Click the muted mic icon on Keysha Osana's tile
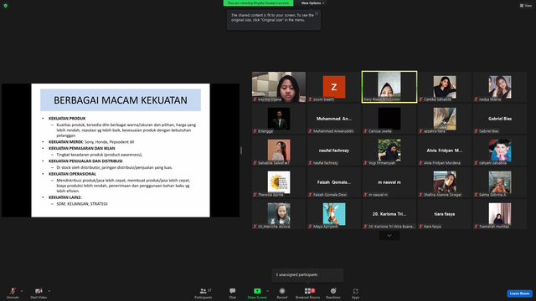Screen dimensions: 536x301 click(x=255, y=99)
